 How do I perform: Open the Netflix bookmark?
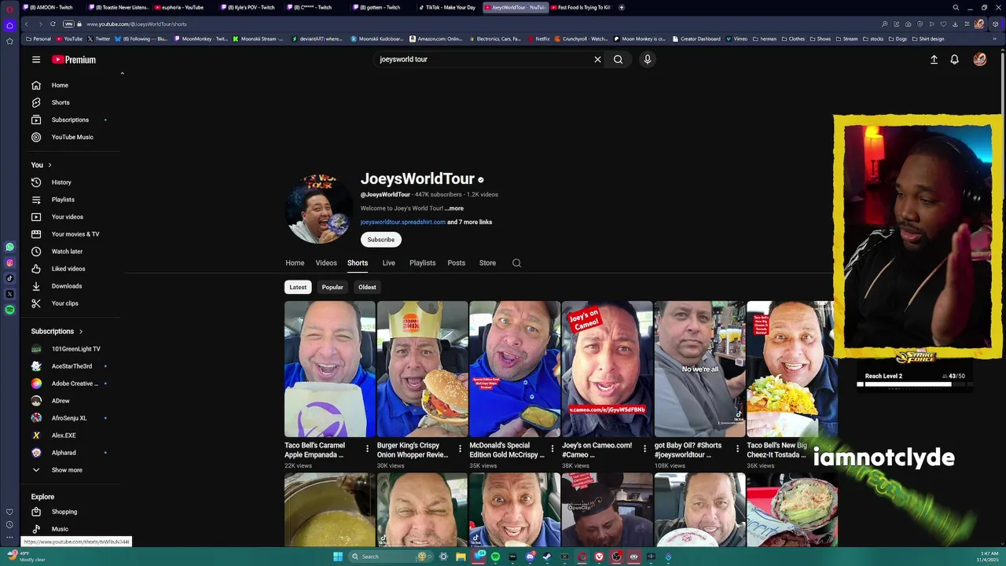click(538, 39)
